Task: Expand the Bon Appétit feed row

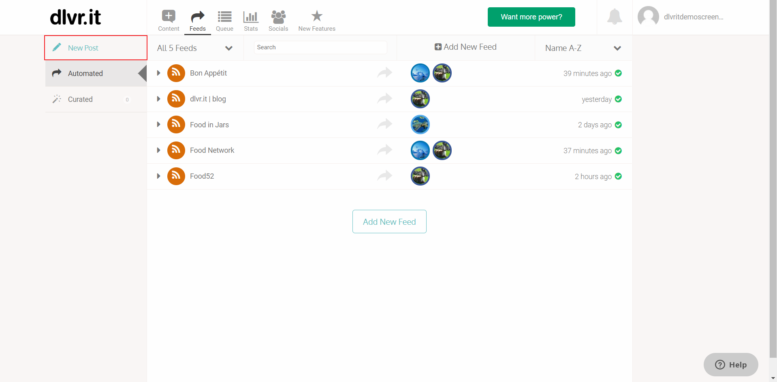Action: (159, 73)
